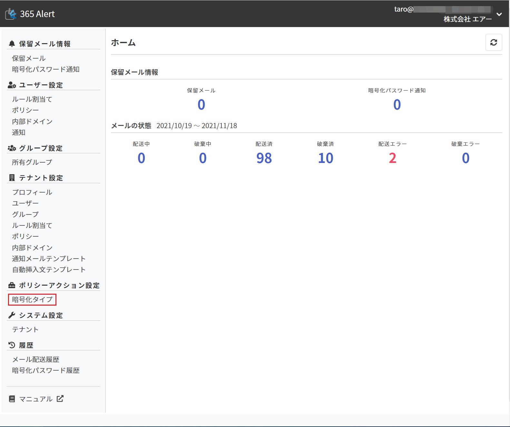510x427 pixels.
Task: Select 所有グループ under グループ設定
Action: pos(32,162)
